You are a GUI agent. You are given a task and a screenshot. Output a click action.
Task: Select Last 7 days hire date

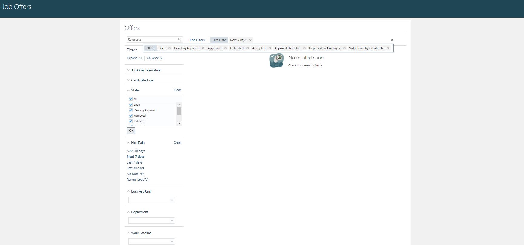coord(134,162)
